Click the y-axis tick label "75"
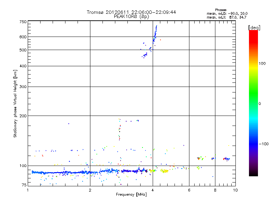The width and height of the screenshot is (277, 207). [24, 185]
